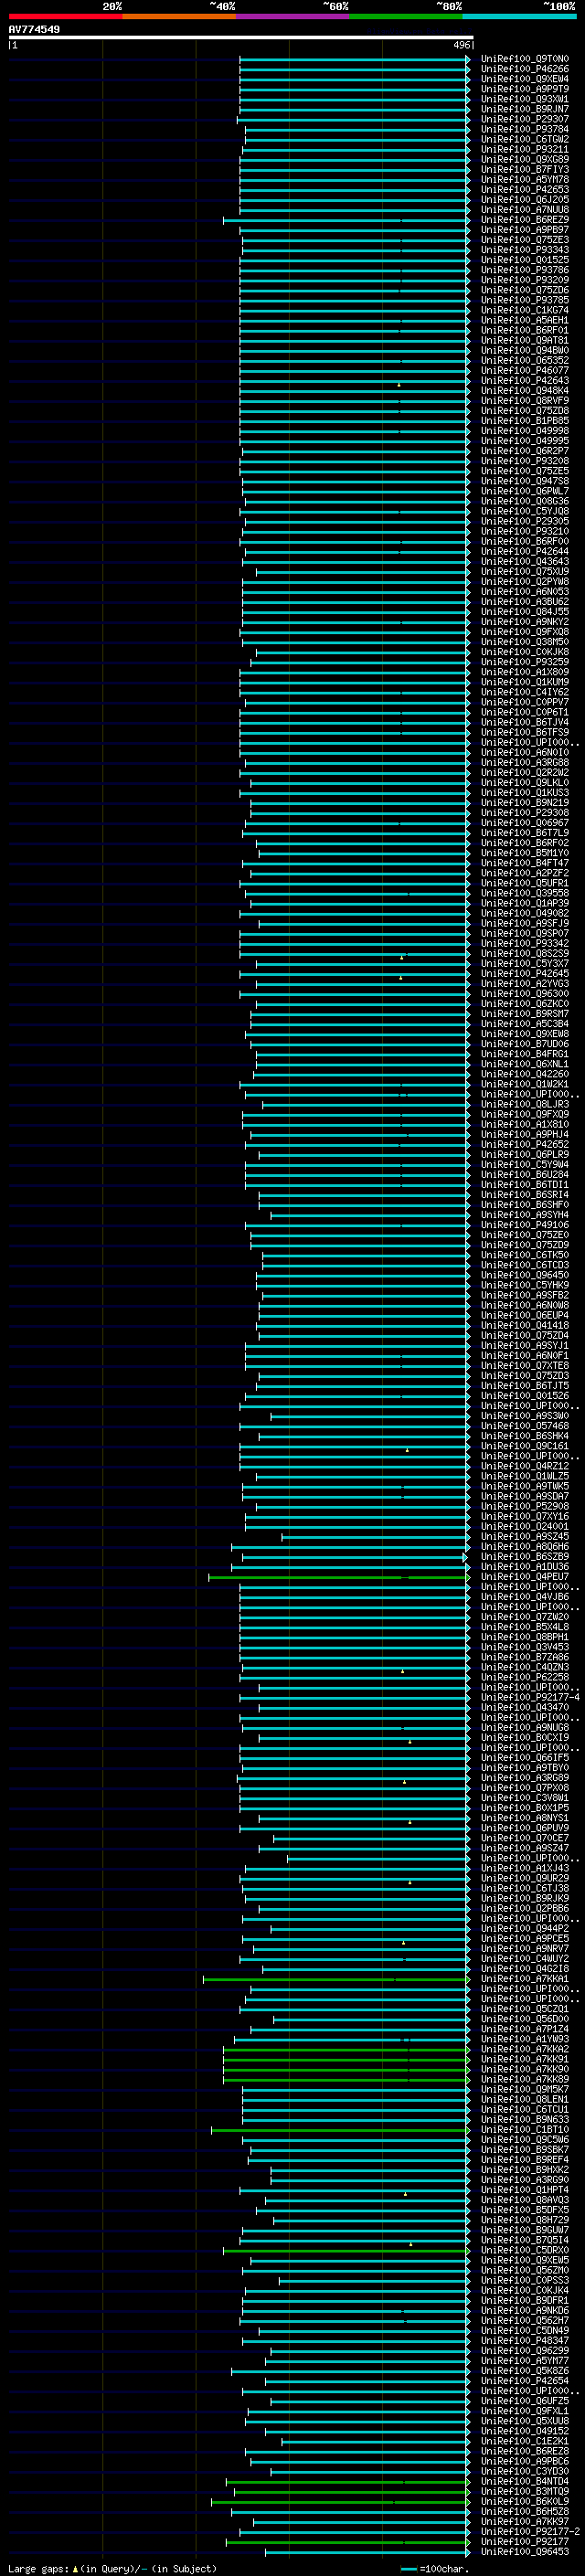The width and height of the screenshot is (585, 2576).
Task: Click green alignment bar for UniRef100_C5DRX0
Action: (x=346, y=2250)
